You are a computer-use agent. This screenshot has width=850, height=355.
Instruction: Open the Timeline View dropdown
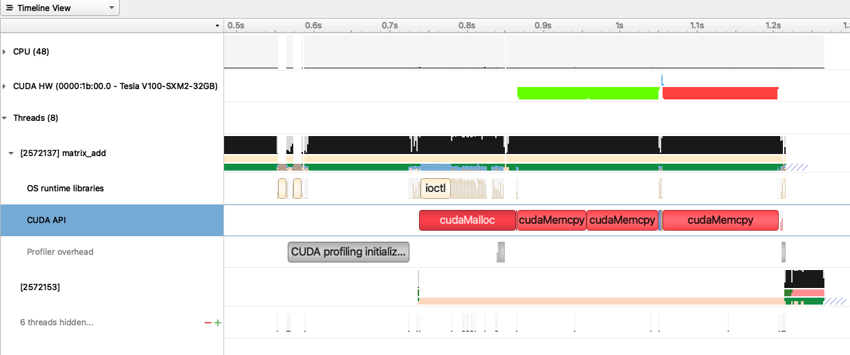(x=60, y=8)
